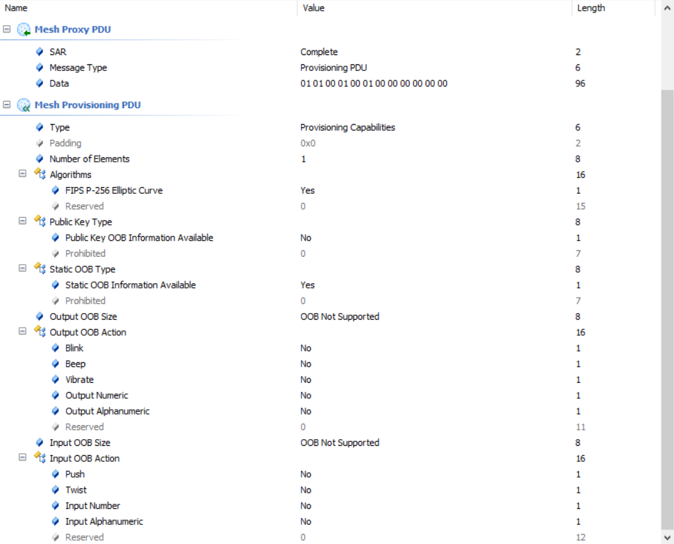Click the scrollbar down arrow
This screenshot has height=544, width=674.
[667, 537]
